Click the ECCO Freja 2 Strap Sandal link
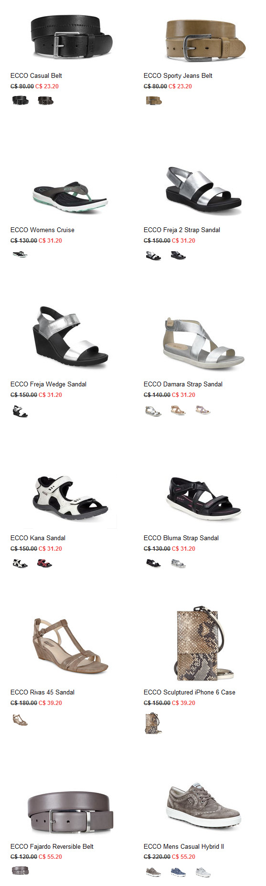The image size is (266, 886). point(181,230)
